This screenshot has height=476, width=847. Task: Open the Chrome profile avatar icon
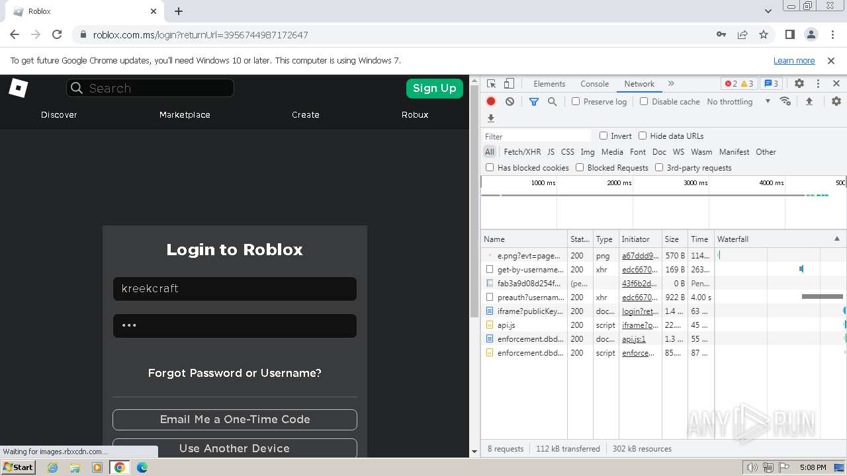[811, 34]
